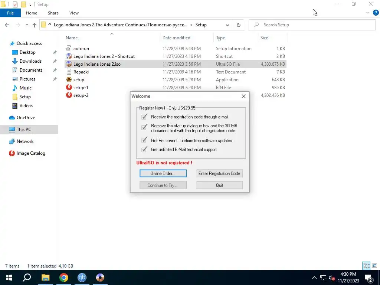Go back with the back arrow
The height and width of the screenshot is (285, 380).
[x=7, y=25]
